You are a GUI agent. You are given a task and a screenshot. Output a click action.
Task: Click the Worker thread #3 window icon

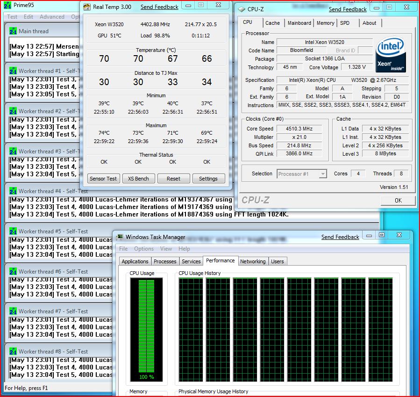pyautogui.click(x=13, y=151)
